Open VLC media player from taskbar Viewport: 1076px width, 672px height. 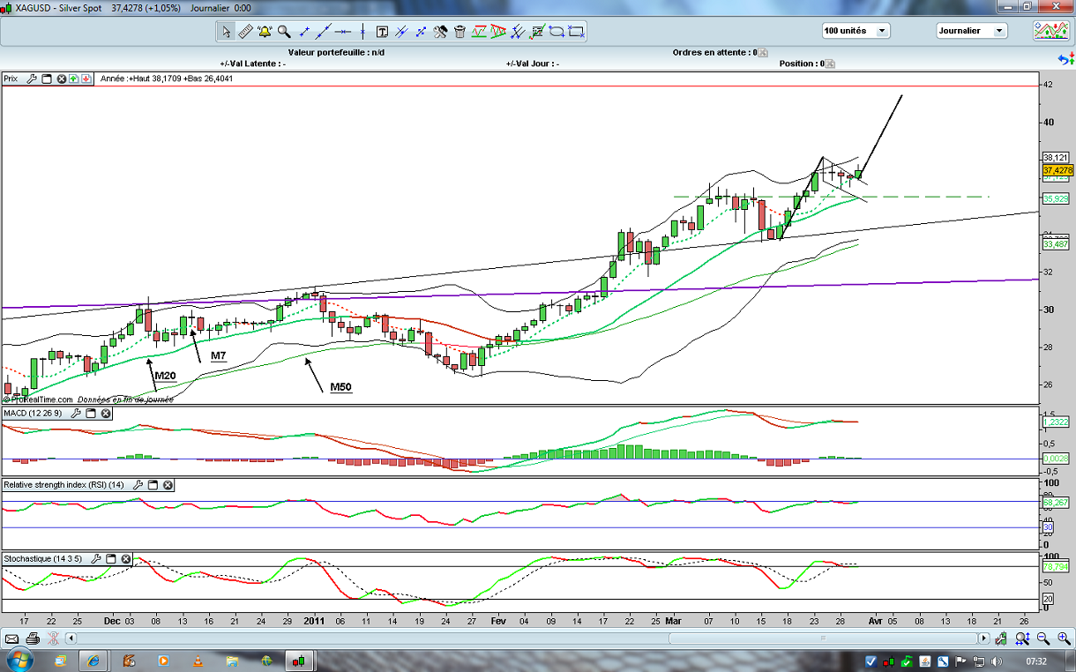[198, 661]
